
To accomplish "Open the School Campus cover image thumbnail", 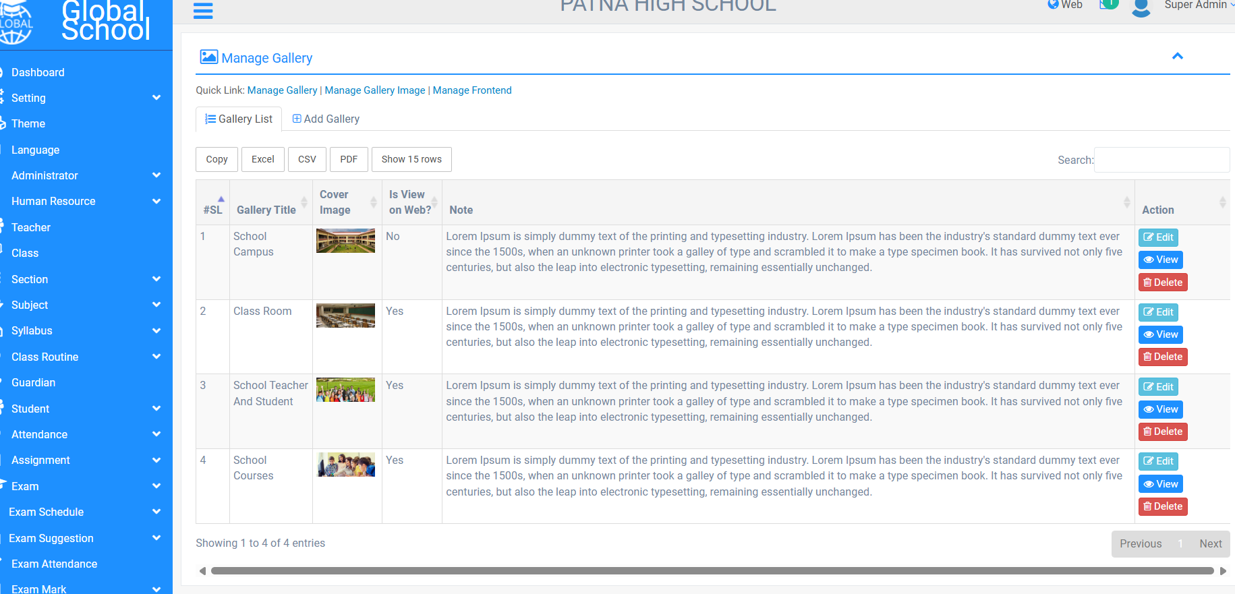I will point(345,241).
